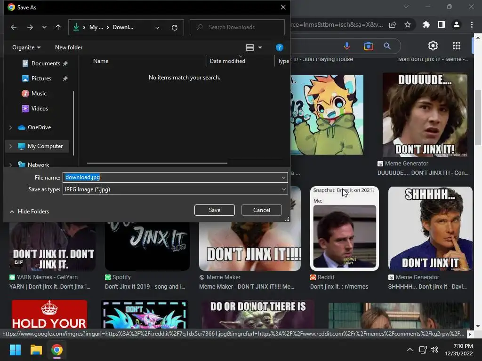482x361 pixels.
Task: Open the Windows Start menu
Action: (x=15, y=350)
